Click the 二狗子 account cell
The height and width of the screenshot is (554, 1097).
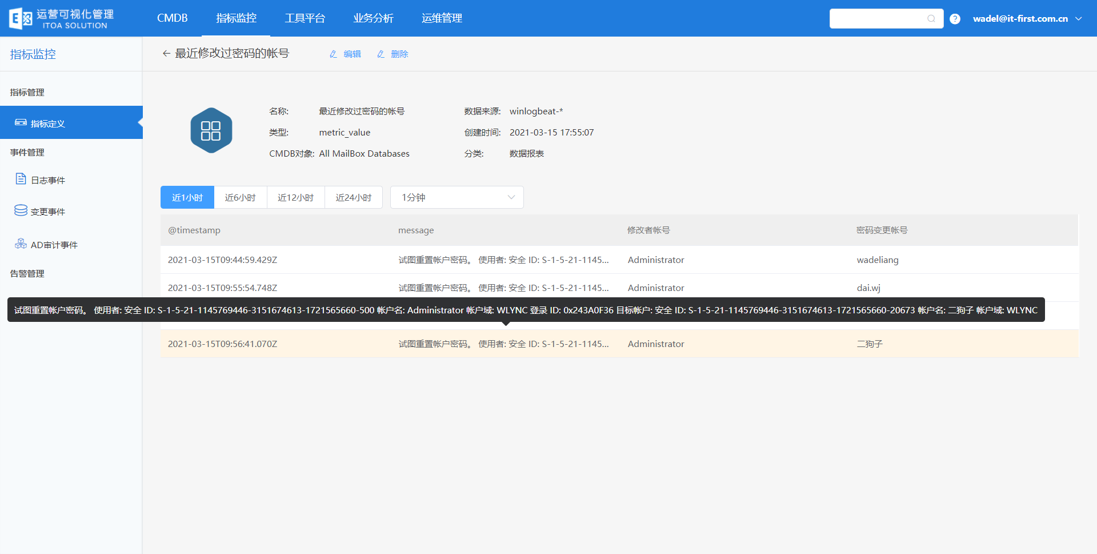pyautogui.click(x=870, y=344)
